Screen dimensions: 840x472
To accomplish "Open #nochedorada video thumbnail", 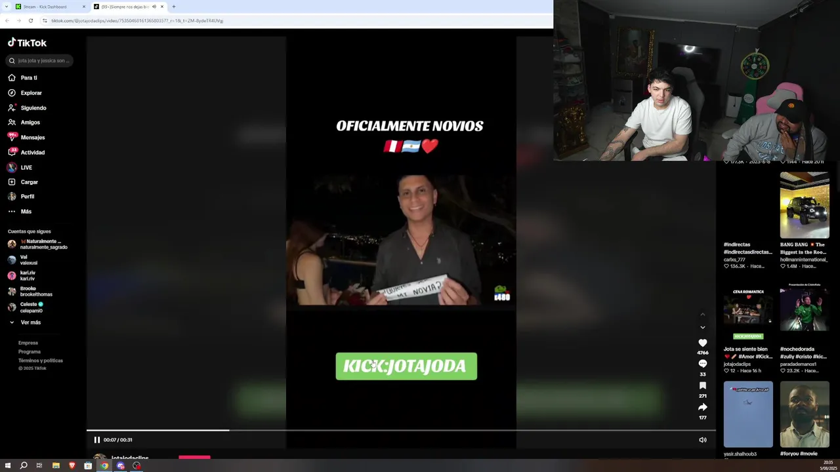I will (805, 309).
